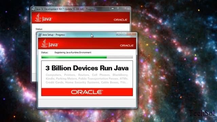
Task: Click the JDK 7 Update 51 window title icon
Action: point(33,9)
